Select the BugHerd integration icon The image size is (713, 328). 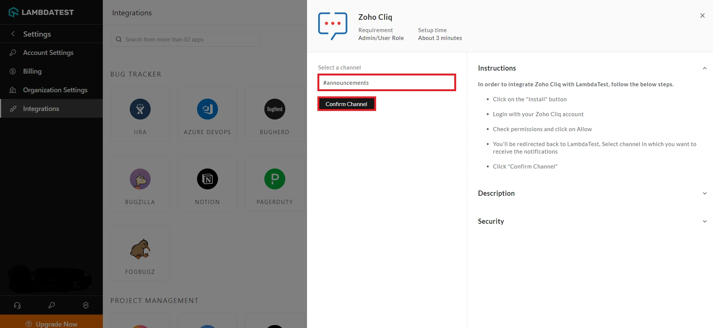click(275, 109)
